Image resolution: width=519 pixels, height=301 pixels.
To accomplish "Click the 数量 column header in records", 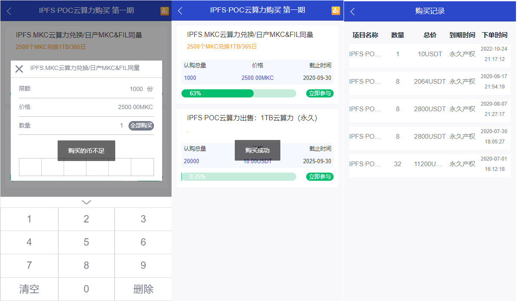I will tap(398, 35).
